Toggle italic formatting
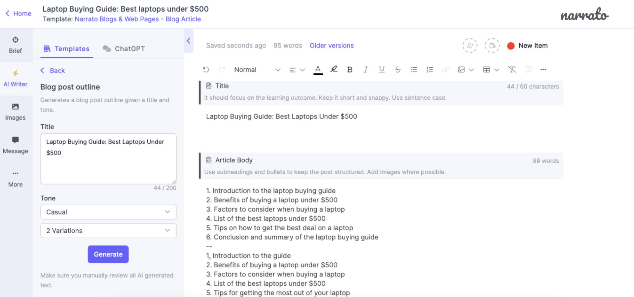 (x=366, y=70)
